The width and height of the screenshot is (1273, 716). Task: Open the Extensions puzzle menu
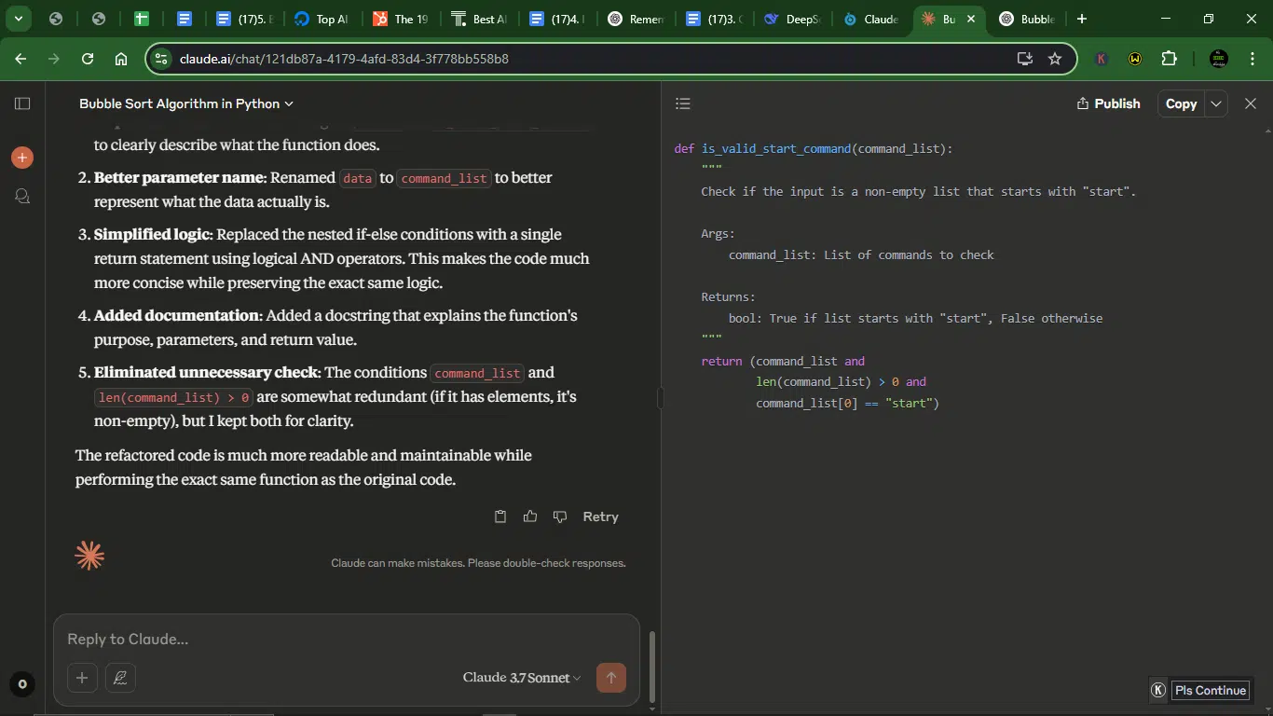(1170, 59)
